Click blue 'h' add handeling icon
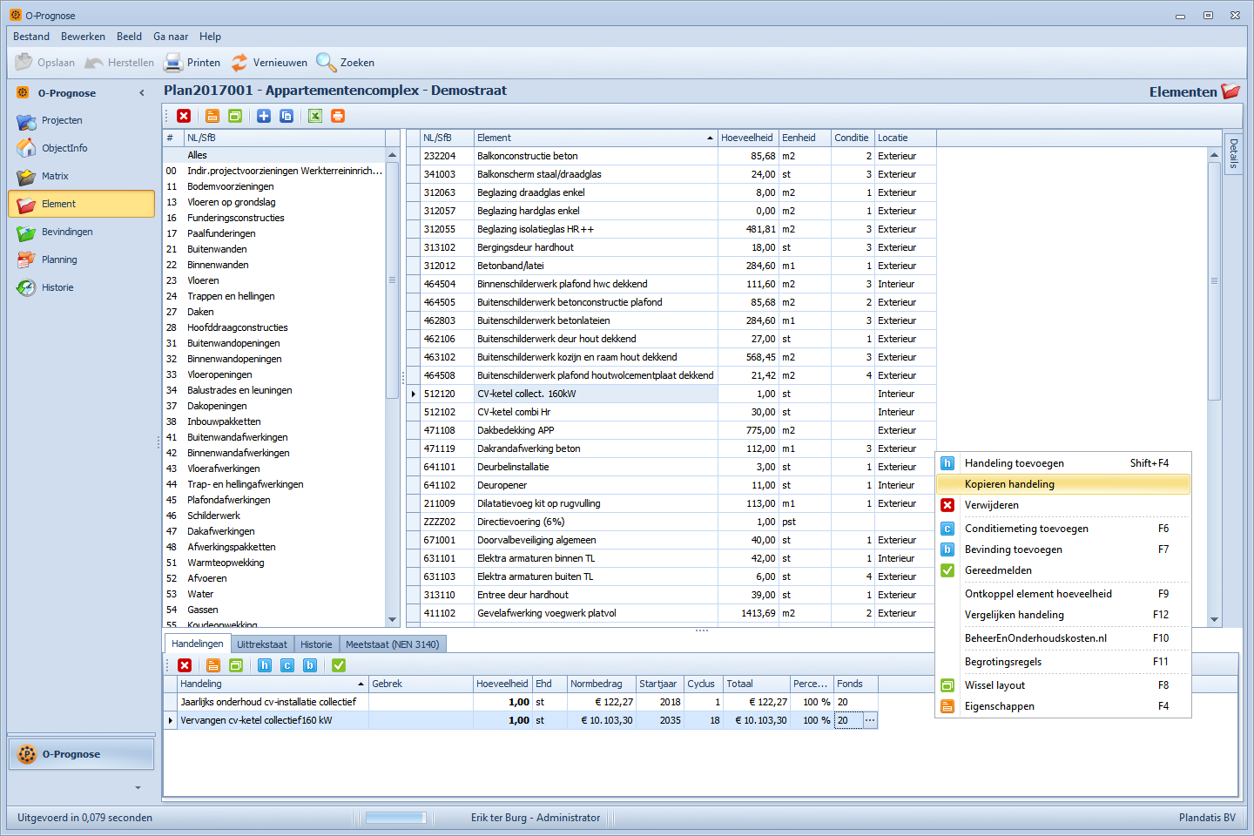Image resolution: width=1254 pixels, height=836 pixels. 265,665
